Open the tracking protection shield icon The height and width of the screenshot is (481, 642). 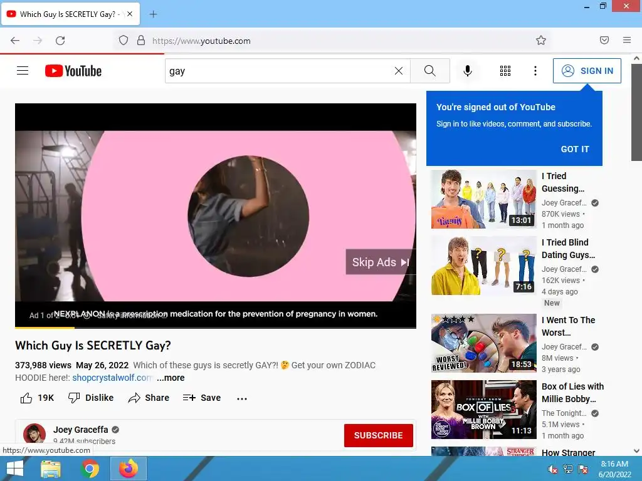pyautogui.click(x=124, y=40)
